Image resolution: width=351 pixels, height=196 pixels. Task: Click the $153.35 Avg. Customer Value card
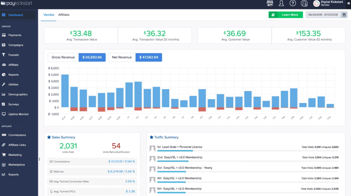309,35
